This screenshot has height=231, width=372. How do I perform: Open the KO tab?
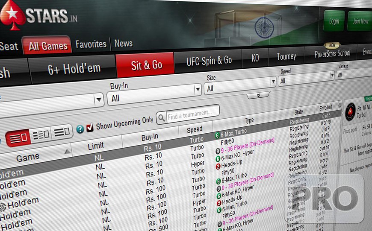pos(255,58)
